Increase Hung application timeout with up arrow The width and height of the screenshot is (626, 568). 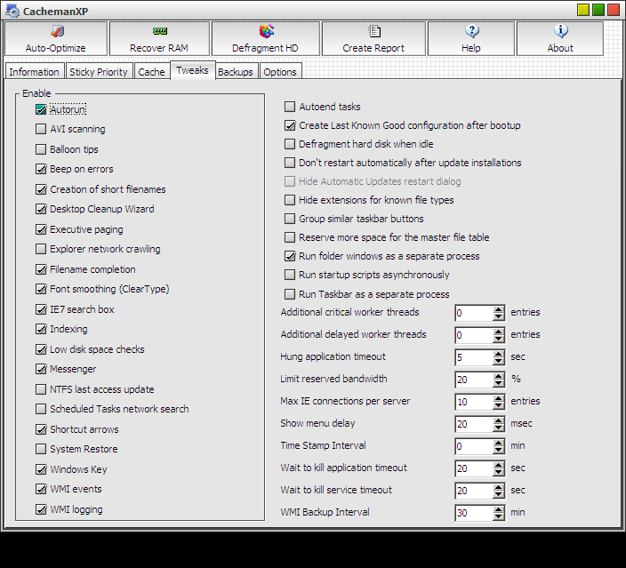click(499, 353)
